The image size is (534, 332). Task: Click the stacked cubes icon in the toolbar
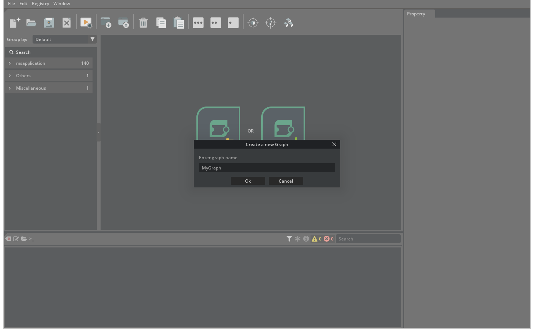[289, 23]
